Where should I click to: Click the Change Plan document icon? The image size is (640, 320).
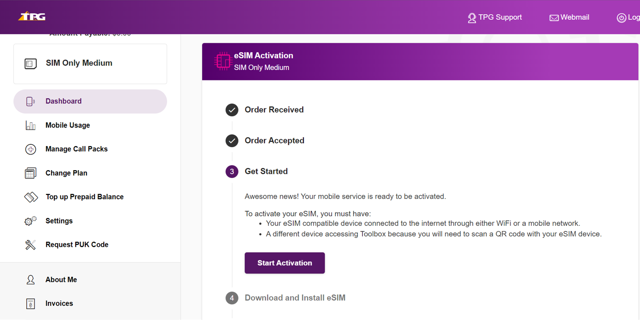coord(30,173)
